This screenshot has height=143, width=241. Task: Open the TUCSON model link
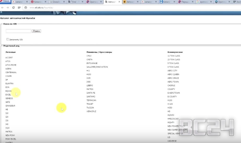coord(90,108)
